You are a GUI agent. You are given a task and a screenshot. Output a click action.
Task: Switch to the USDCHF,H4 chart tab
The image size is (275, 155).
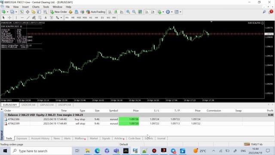28,105
